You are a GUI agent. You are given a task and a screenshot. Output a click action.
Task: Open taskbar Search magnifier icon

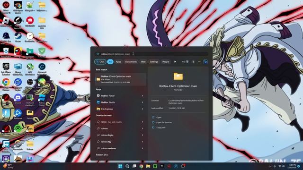pyautogui.click(x=127, y=166)
